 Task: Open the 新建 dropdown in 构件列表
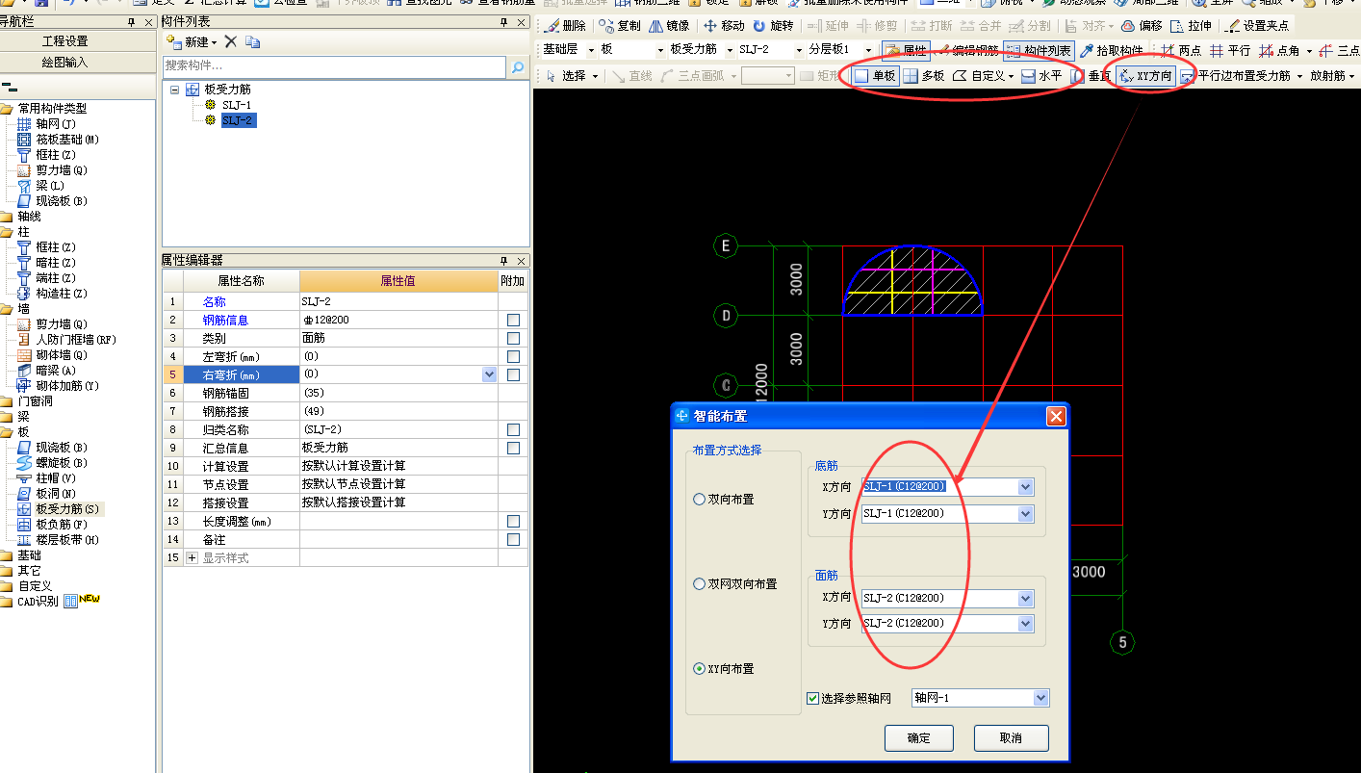click(214, 41)
